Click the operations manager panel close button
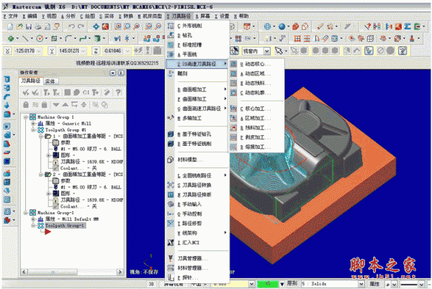432x289 pixels. click(x=121, y=73)
